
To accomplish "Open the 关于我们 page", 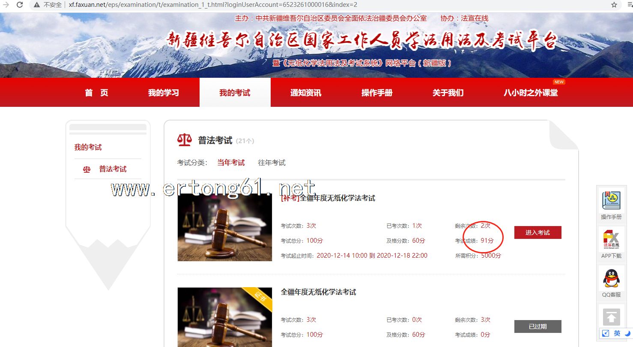I will 448,93.
